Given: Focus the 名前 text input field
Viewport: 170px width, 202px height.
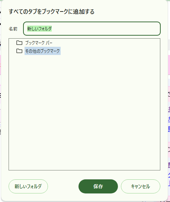Looking at the screenshot, I should [92, 29].
